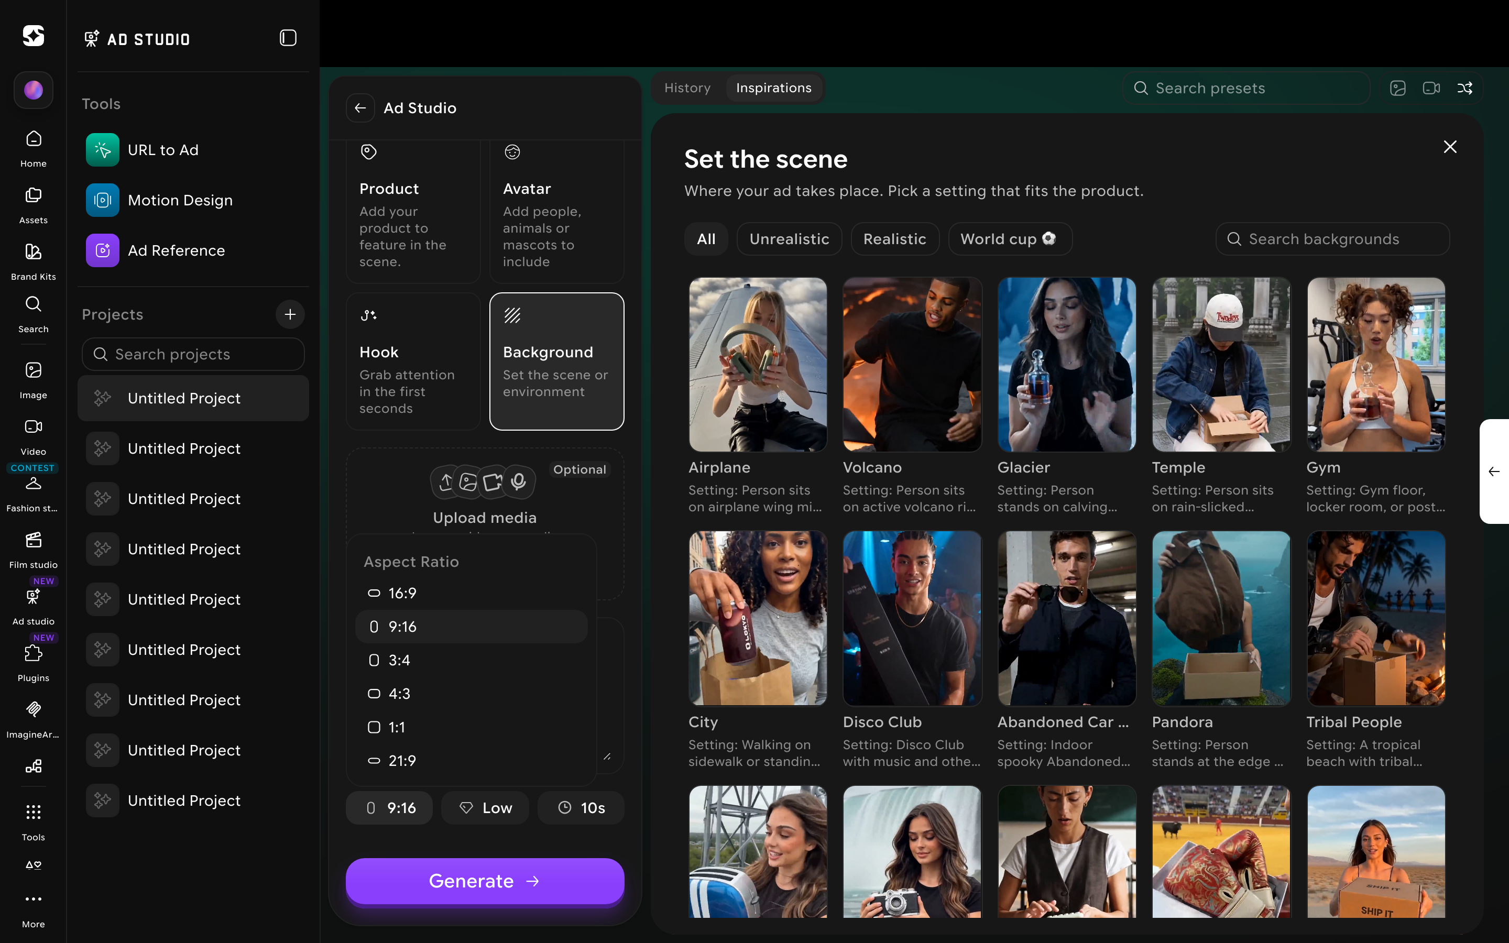
Task: Open Assets in the left rail
Action: [x=33, y=205]
